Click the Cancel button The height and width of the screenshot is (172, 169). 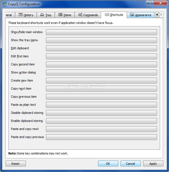(x=131, y=164)
